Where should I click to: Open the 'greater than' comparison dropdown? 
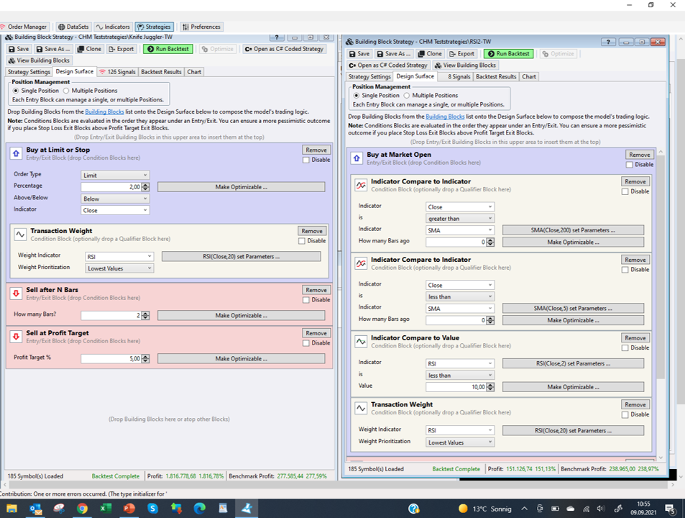point(459,219)
